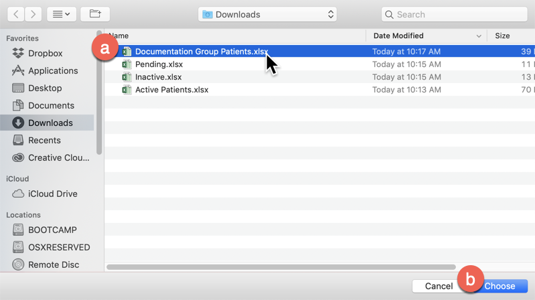Click the Search field
Viewport: 535px width, 300px height.
tap(454, 14)
